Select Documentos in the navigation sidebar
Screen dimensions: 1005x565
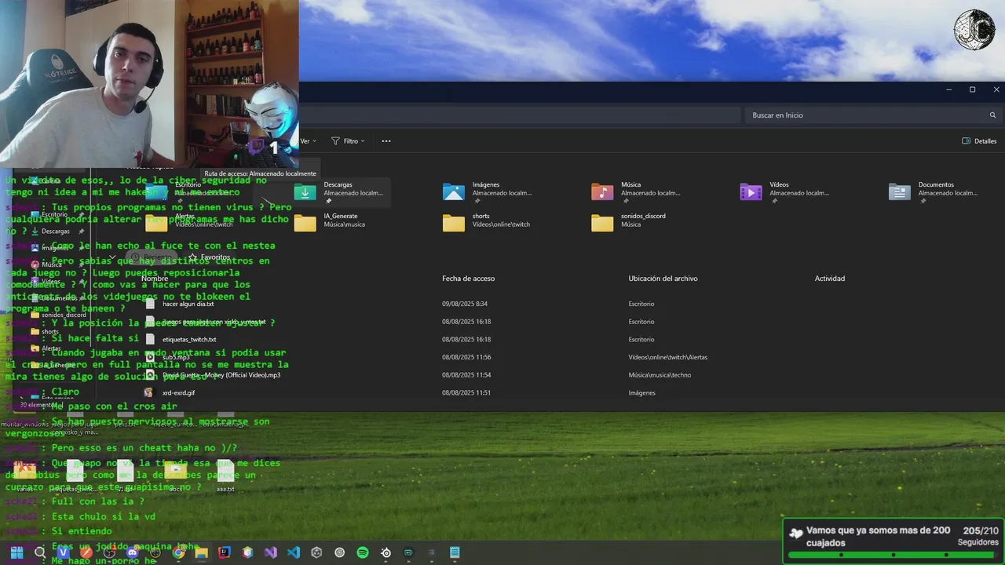59,298
